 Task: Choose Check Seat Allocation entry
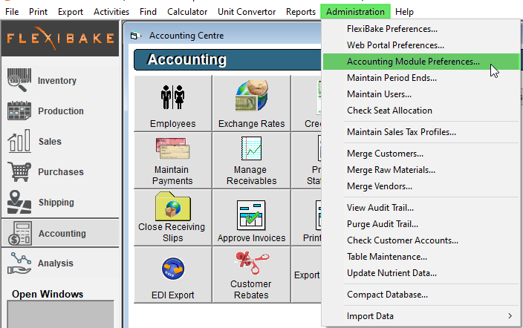[421, 111]
